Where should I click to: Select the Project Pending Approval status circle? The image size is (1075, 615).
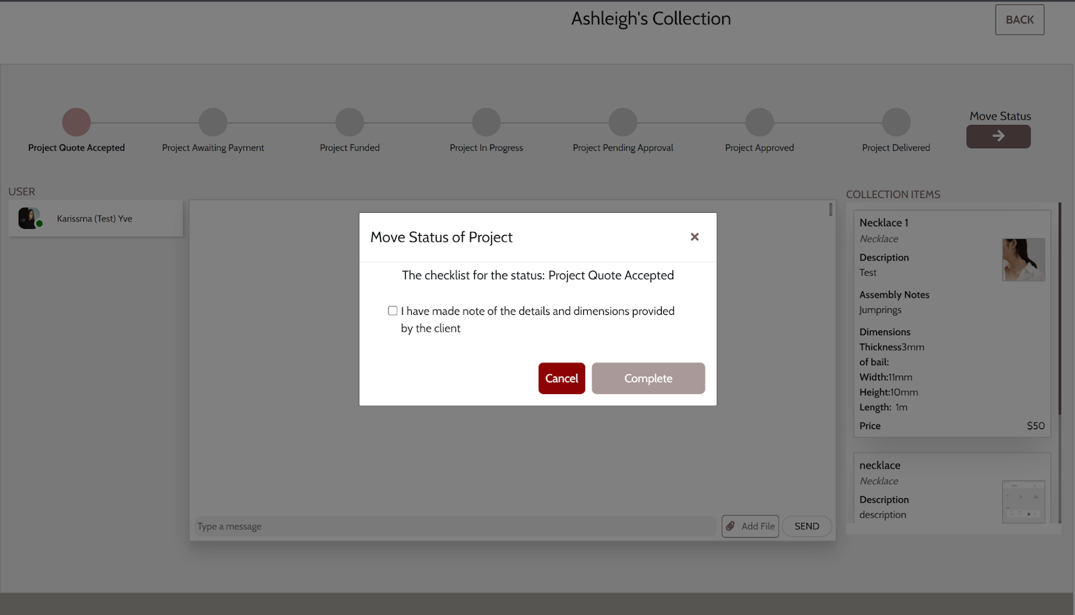click(x=623, y=122)
